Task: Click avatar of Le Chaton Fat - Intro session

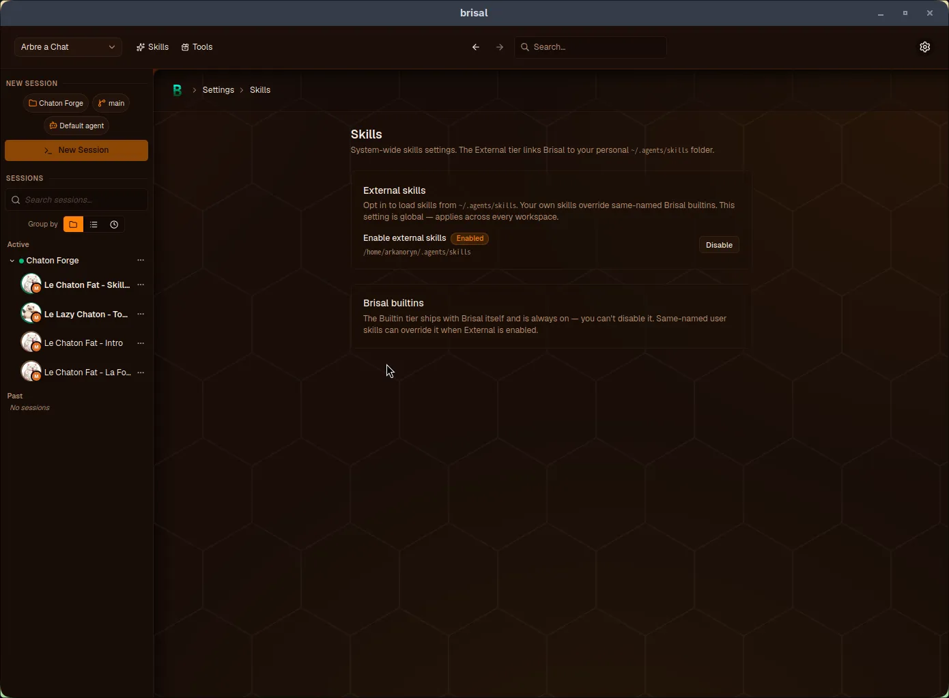Action: coord(31,342)
